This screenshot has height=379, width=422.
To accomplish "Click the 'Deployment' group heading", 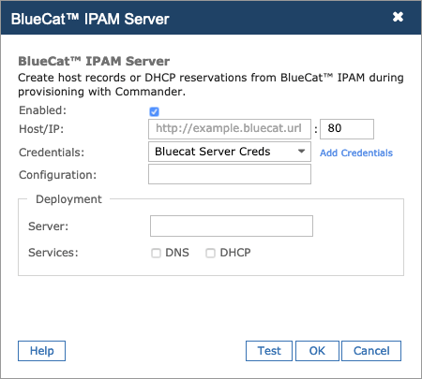I will point(68,199).
